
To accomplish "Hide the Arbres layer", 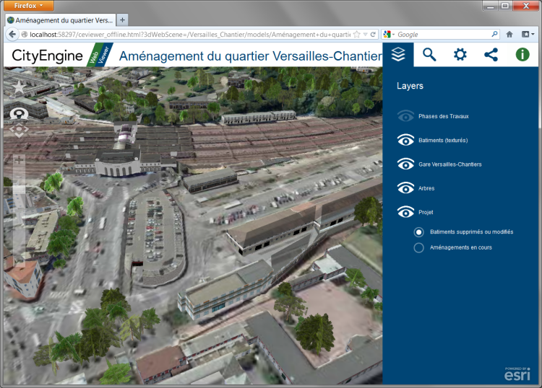I will 405,188.
